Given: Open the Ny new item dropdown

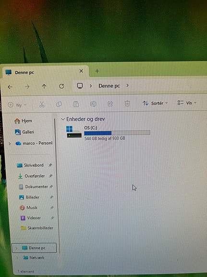Looking at the screenshot, I should click(17, 105).
